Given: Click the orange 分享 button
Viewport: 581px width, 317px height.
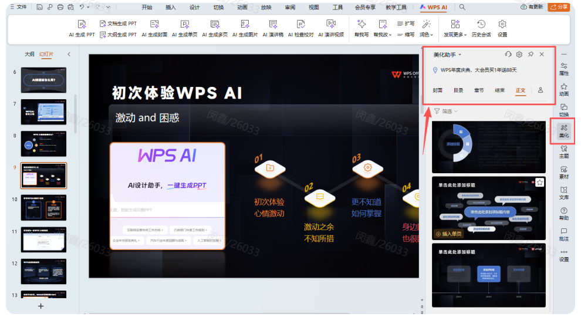Looking at the screenshot, I should pos(559,6).
